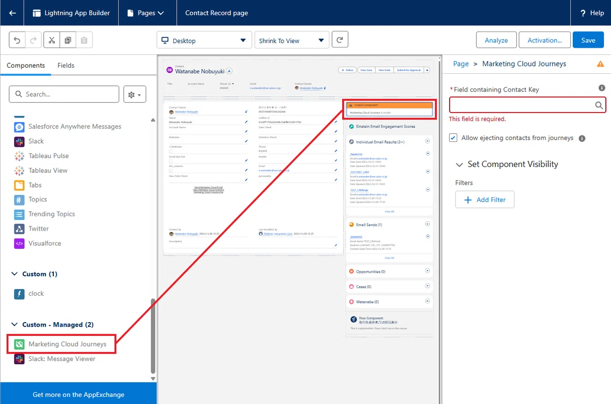This screenshot has height=404, width=611.
Task: Select the Tableau Pulse component
Action: 41,156
